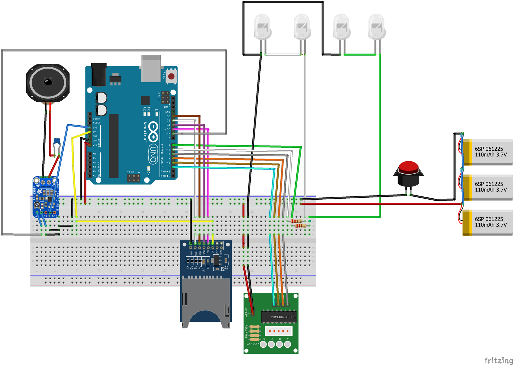Click the upper resistor on the breadboard
This screenshot has height=365, width=513.
tap(296, 221)
